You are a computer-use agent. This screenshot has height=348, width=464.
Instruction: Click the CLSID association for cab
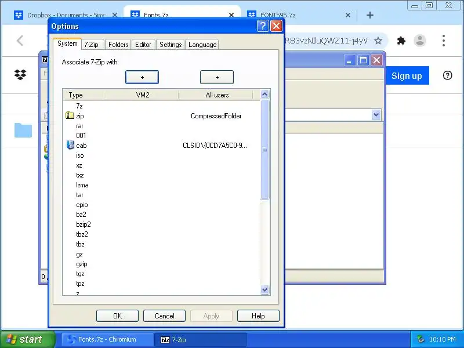[215, 146]
